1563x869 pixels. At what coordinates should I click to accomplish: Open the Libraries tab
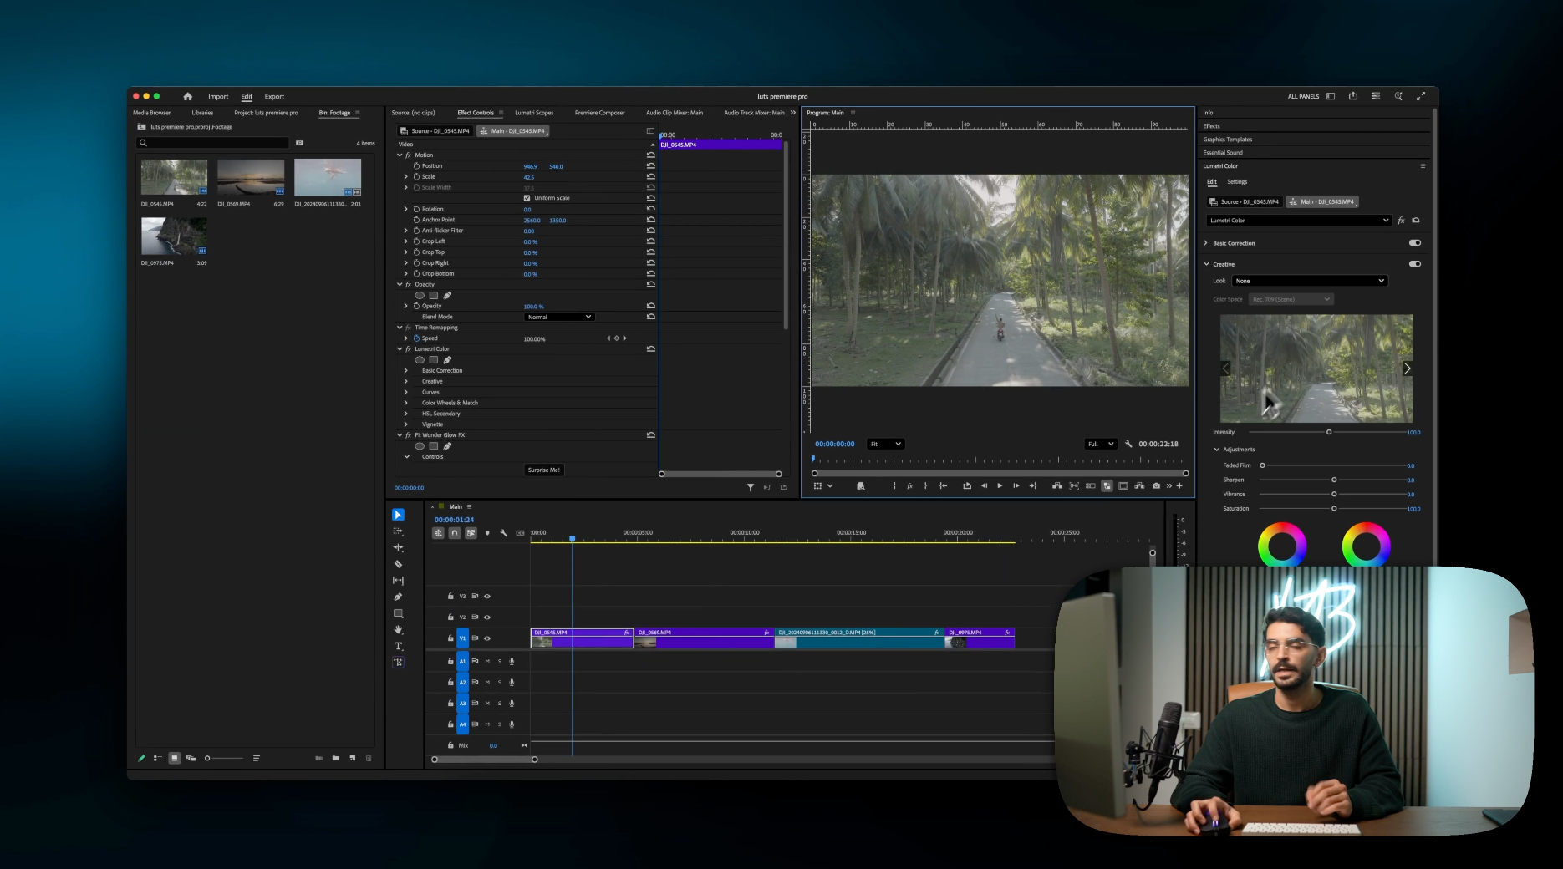[x=202, y=113]
